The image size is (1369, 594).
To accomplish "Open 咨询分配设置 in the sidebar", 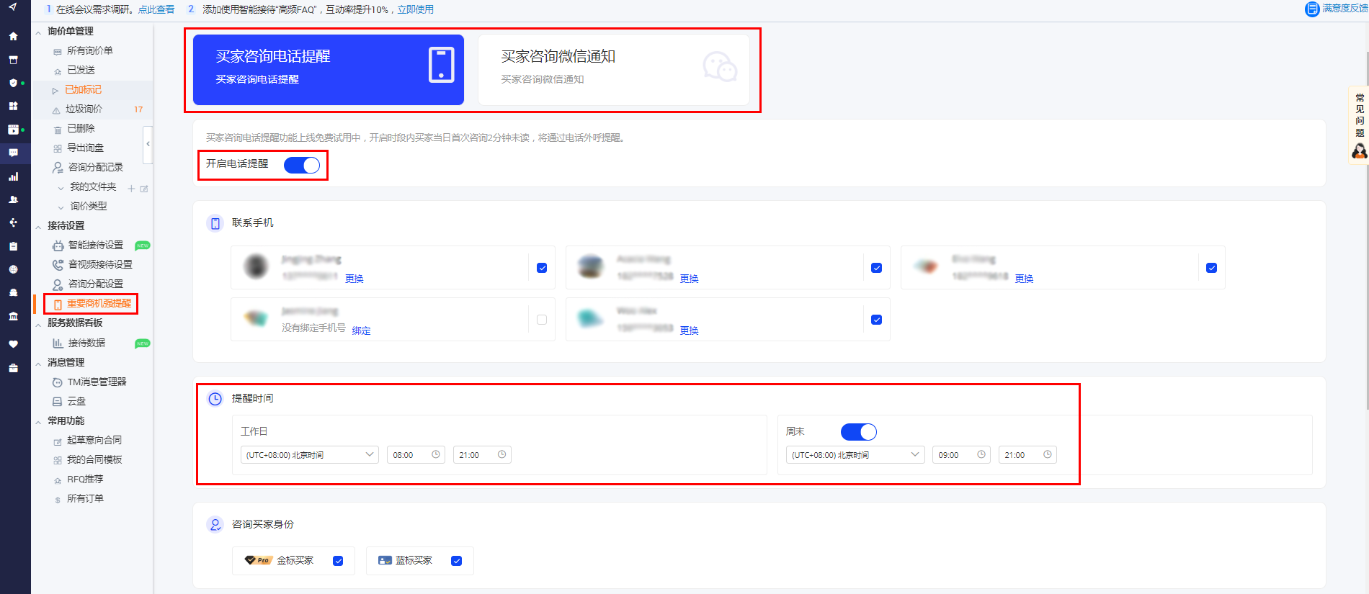I will coord(95,284).
